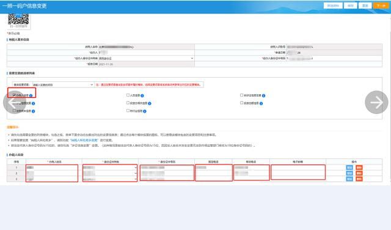391x230 pixels.
Task: Click orange delete button in table row 1
Action: 359,168
